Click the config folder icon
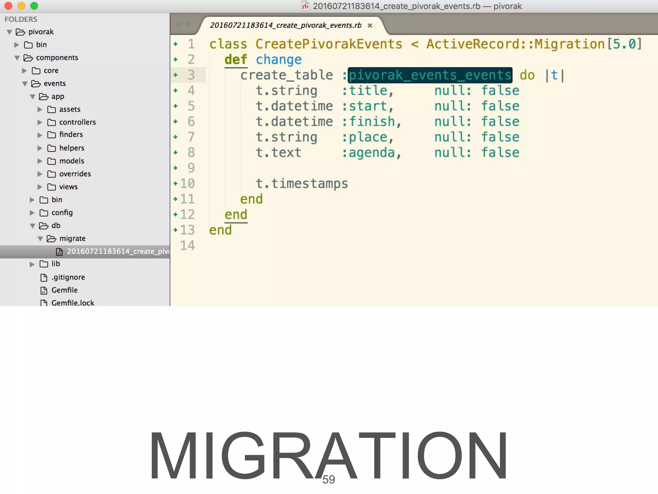The image size is (658, 494). click(x=44, y=213)
